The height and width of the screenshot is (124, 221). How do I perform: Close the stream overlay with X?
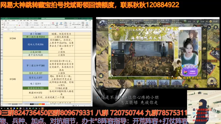(x=204, y=29)
